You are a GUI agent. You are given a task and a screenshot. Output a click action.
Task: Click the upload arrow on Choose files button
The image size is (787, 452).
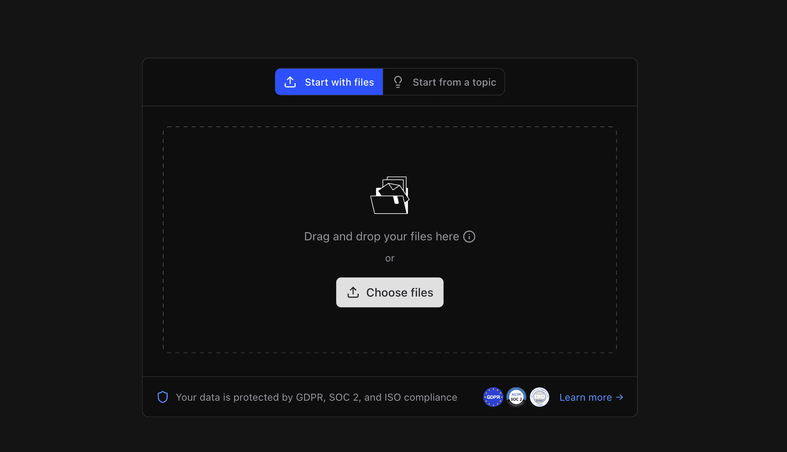352,292
